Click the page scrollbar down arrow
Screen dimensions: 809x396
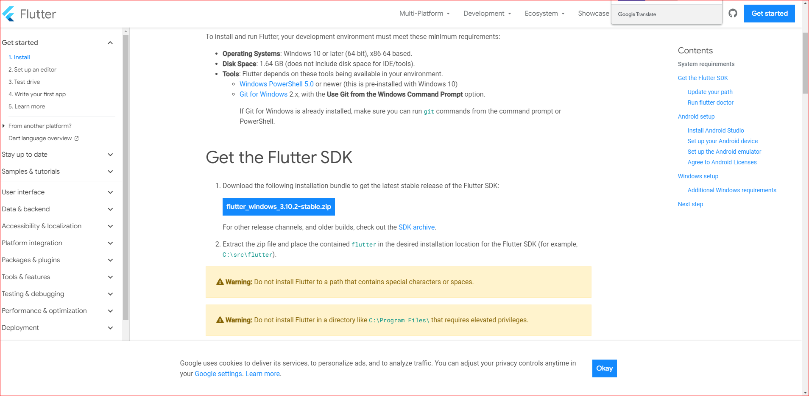(805, 392)
